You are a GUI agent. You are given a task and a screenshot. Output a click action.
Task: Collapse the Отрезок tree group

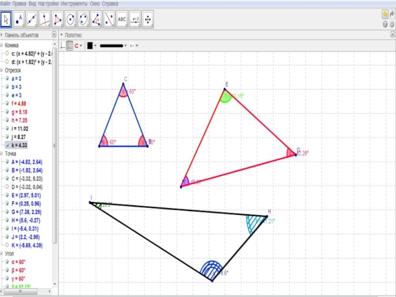coord(2,70)
